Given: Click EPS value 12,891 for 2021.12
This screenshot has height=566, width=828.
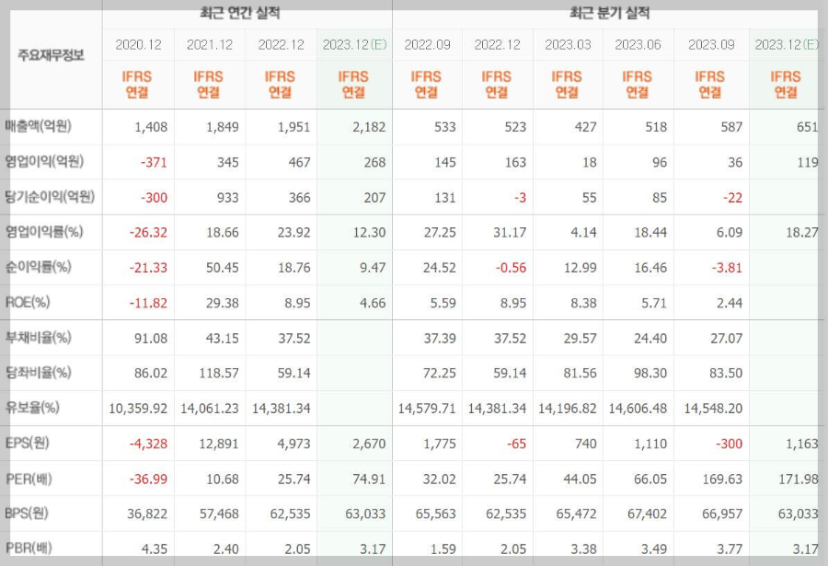Looking at the screenshot, I should (219, 444).
